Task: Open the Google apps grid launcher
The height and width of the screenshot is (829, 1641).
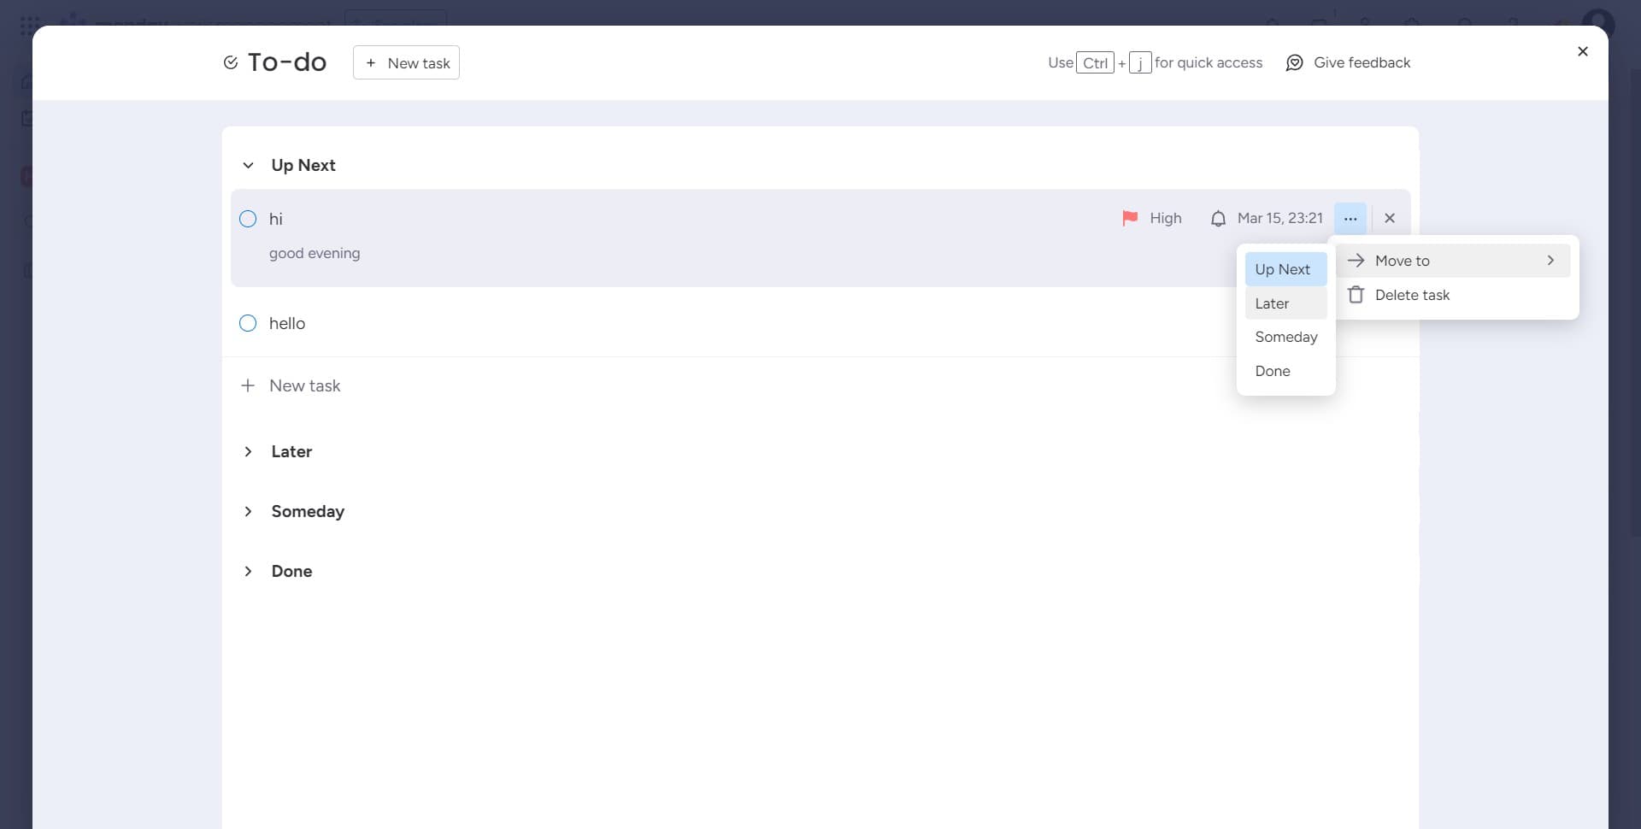Action: pyautogui.click(x=28, y=25)
